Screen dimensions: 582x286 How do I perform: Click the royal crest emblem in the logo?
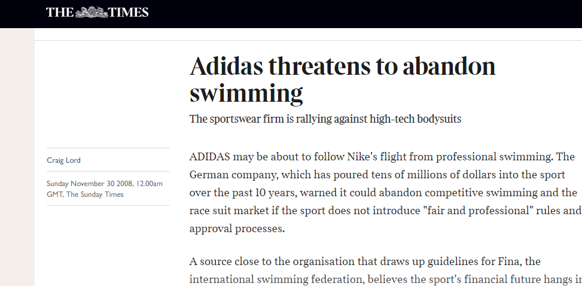[x=88, y=12]
